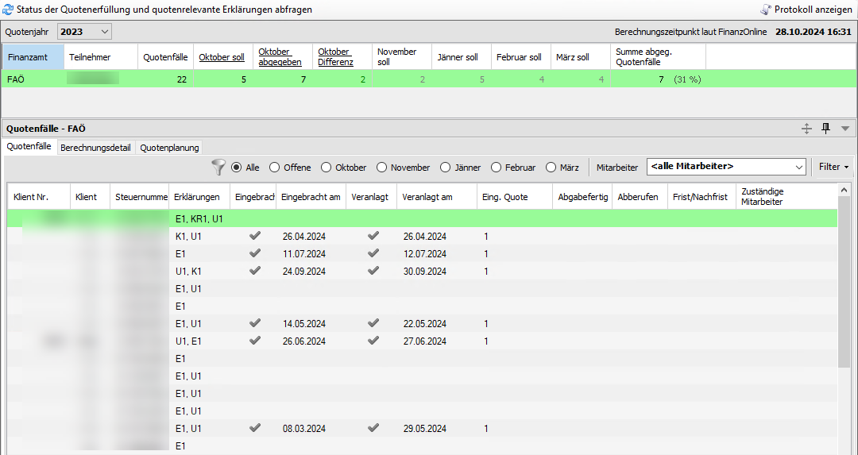The image size is (858, 455).
Task: Click the Protokoll anzeigen document icon
Action: pyautogui.click(x=765, y=10)
